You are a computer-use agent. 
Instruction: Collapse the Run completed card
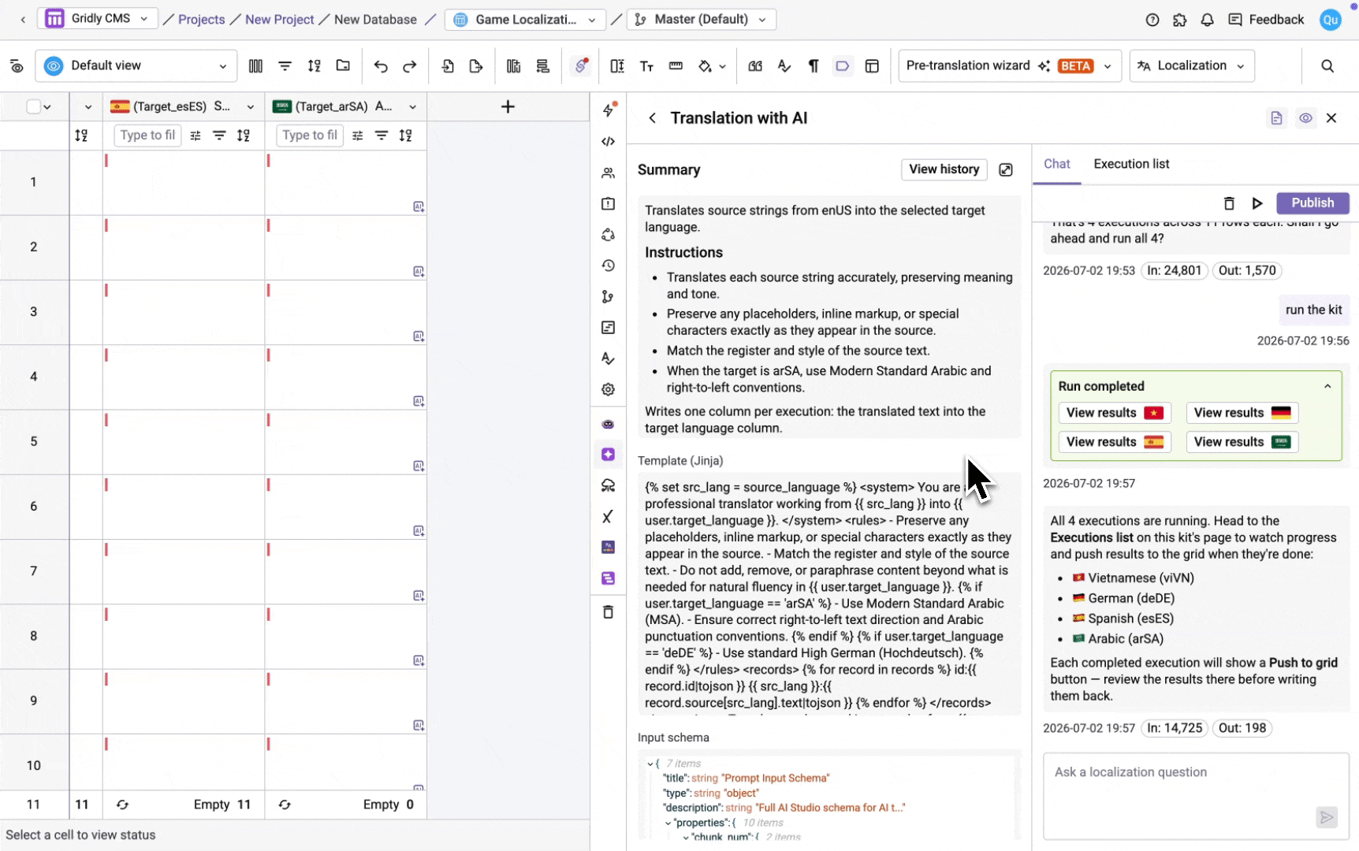[x=1327, y=386]
